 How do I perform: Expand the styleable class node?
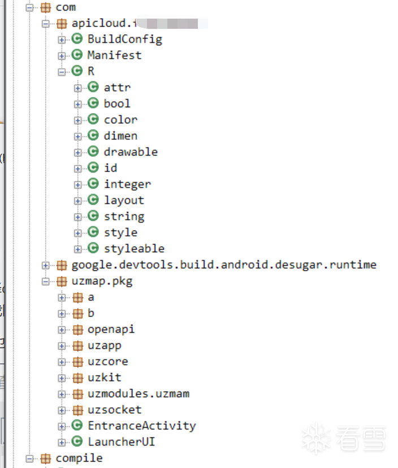(x=77, y=249)
